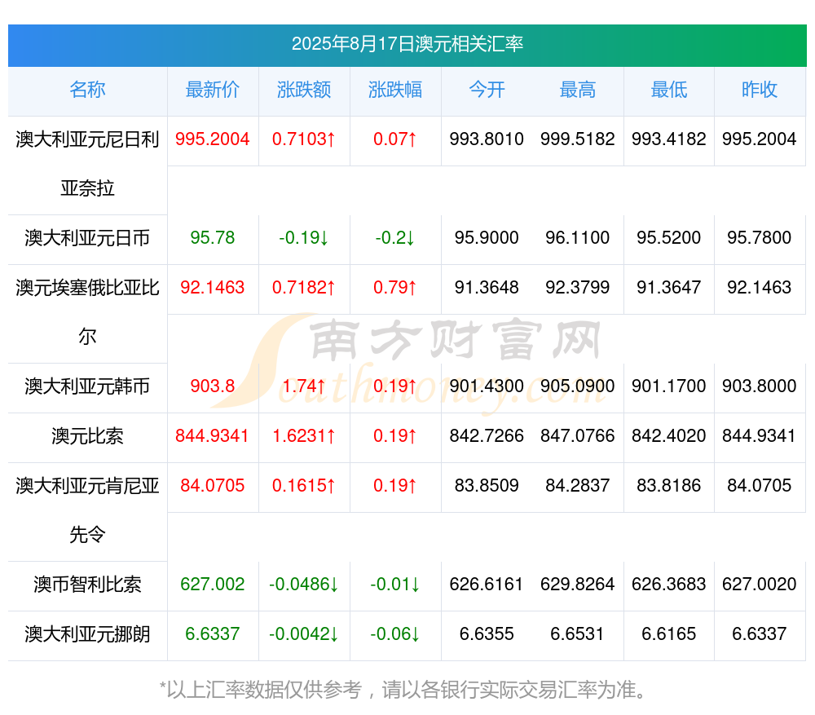Screen dimensions: 815x715
Task: Click latest price 6.6337 in green
Action: click(213, 634)
